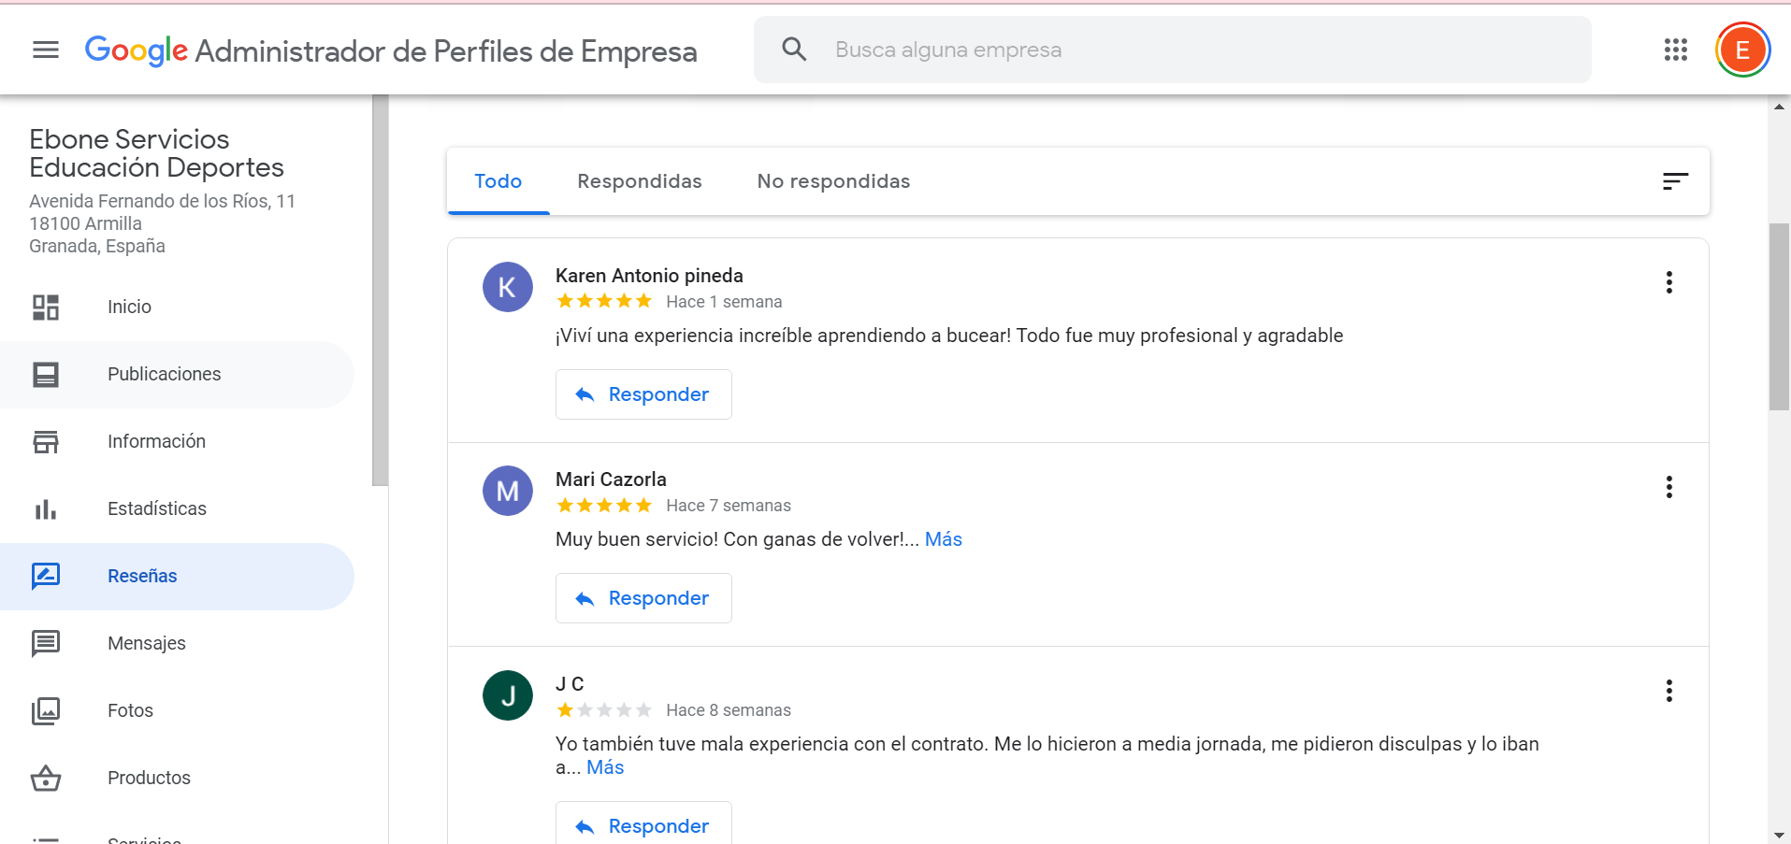Open the Google apps grid

pos(1675,50)
